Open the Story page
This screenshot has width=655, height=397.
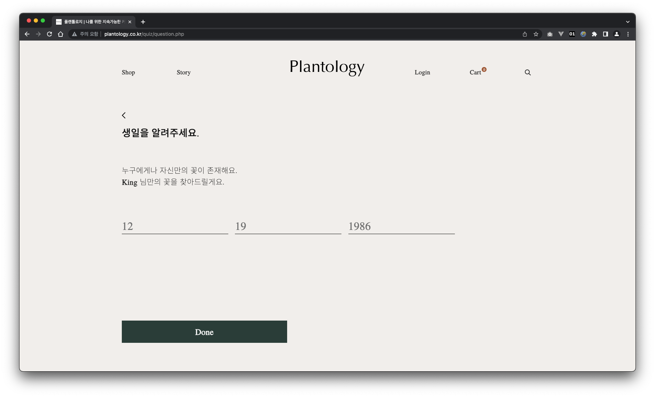183,72
